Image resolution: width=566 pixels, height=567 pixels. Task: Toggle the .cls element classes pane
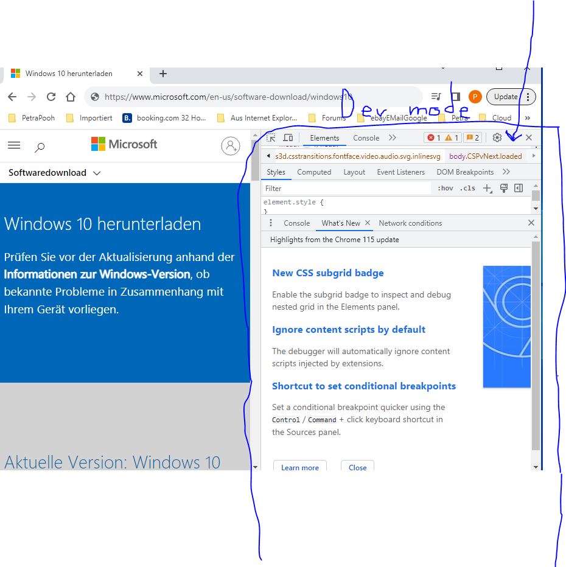tap(467, 189)
